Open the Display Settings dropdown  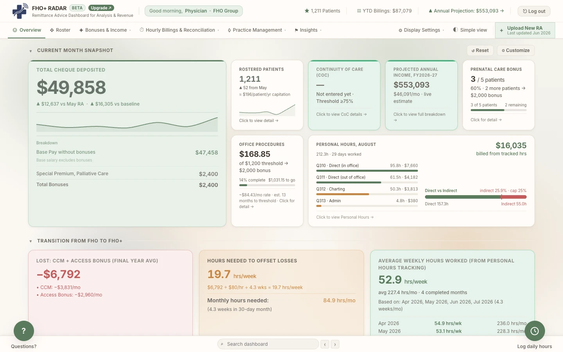[x=421, y=30]
